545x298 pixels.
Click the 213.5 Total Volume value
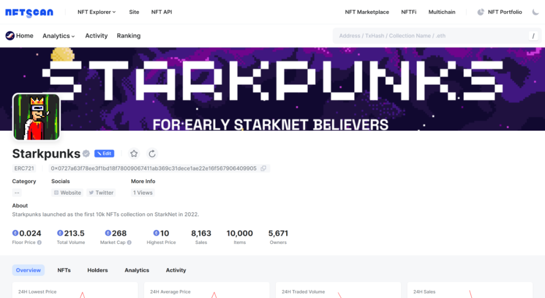(x=74, y=233)
